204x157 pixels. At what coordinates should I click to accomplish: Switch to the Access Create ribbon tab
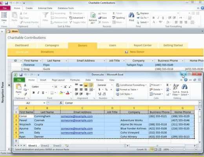coord(29,8)
